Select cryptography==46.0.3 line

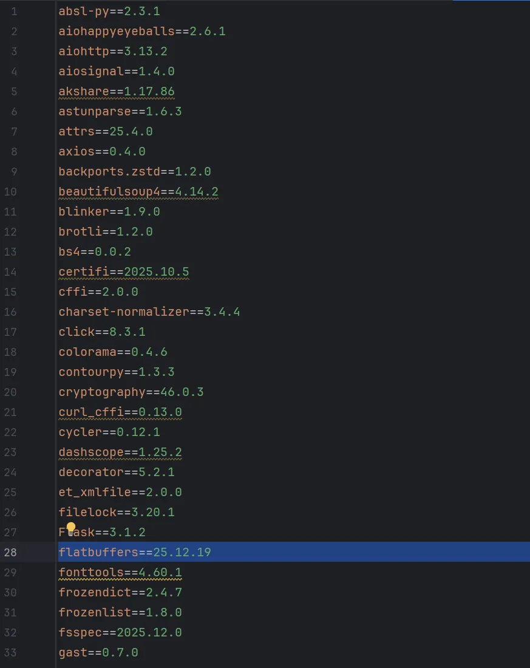[x=131, y=392]
